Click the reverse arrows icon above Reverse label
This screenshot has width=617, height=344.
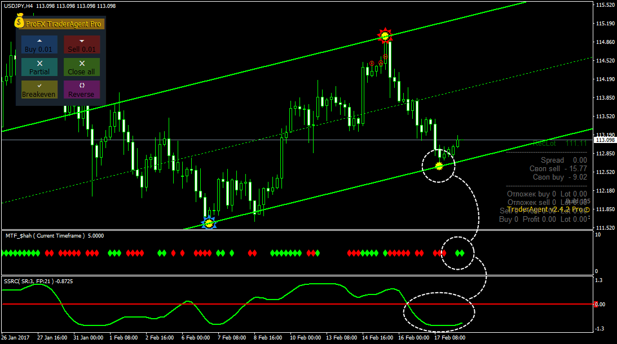pos(82,85)
